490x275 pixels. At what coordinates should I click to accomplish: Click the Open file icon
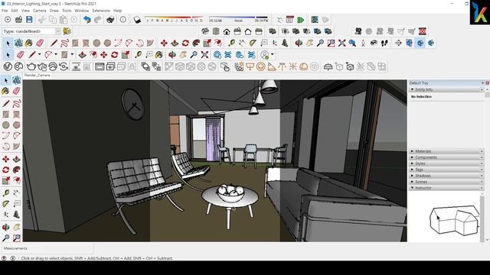18,20
